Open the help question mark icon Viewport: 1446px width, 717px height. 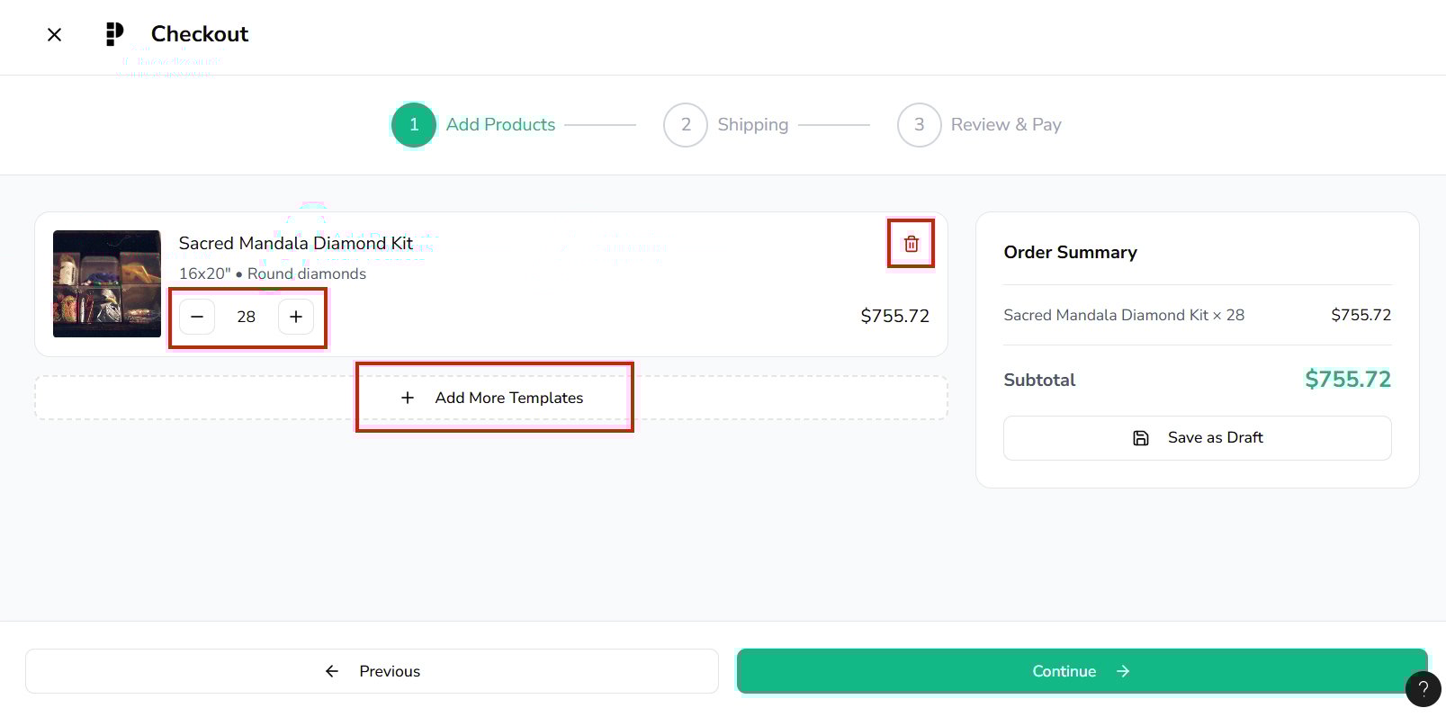coord(1423,689)
